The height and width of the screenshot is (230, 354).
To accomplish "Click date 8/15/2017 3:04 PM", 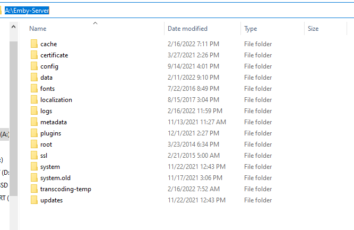I will tap(193, 100).
